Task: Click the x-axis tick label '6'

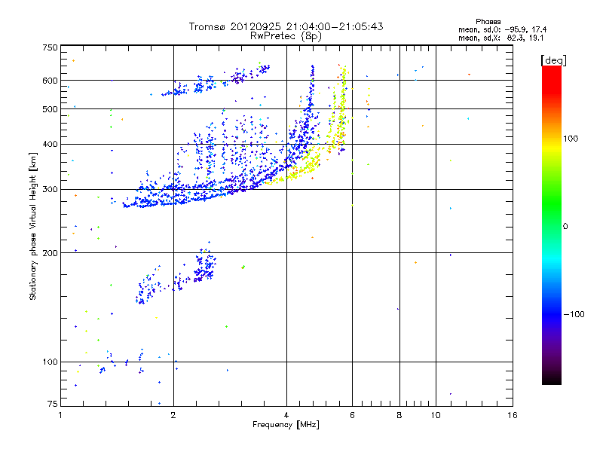Action: [352, 415]
